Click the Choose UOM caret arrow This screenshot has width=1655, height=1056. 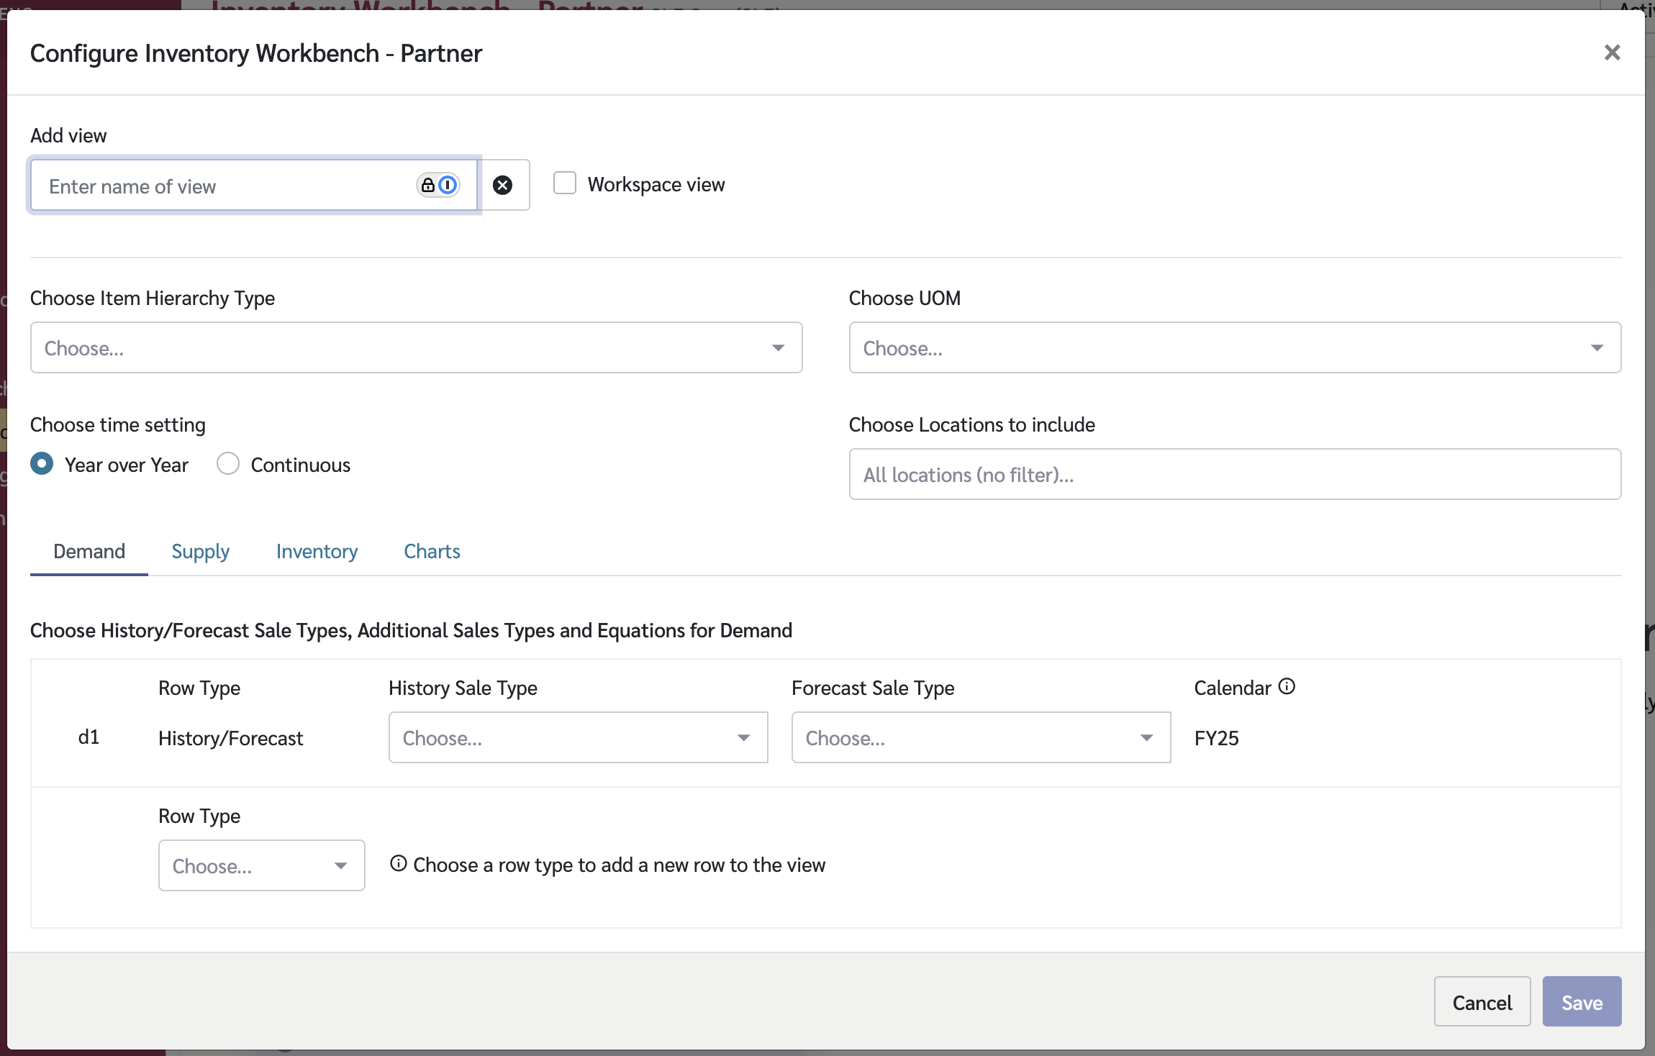coord(1597,348)
